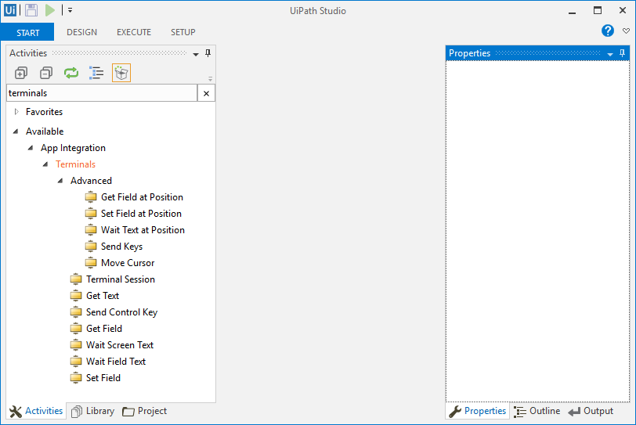Click the Activities panel title label
Image resolution: width=636 pixels, height=425 pixels.
tap(28, 53)
